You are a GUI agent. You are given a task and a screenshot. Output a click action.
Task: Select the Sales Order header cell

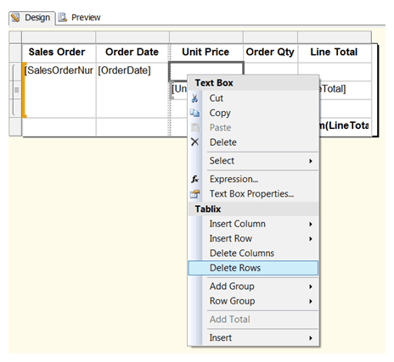coord(59,53)
